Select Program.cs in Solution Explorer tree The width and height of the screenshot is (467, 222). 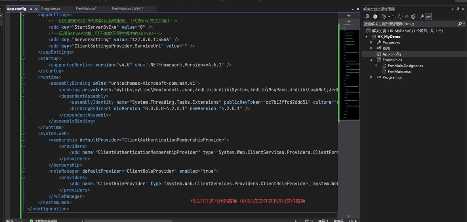pyautogui.click(x=392, y=77)
